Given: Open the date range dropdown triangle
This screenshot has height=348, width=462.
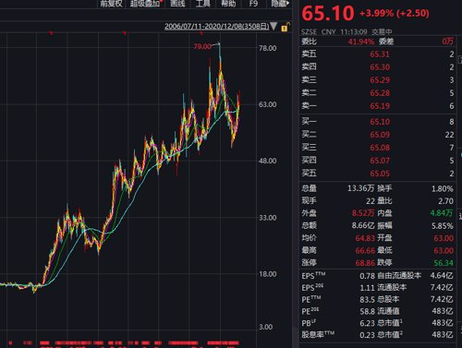Looking at the screenshot, I should 274,26.
